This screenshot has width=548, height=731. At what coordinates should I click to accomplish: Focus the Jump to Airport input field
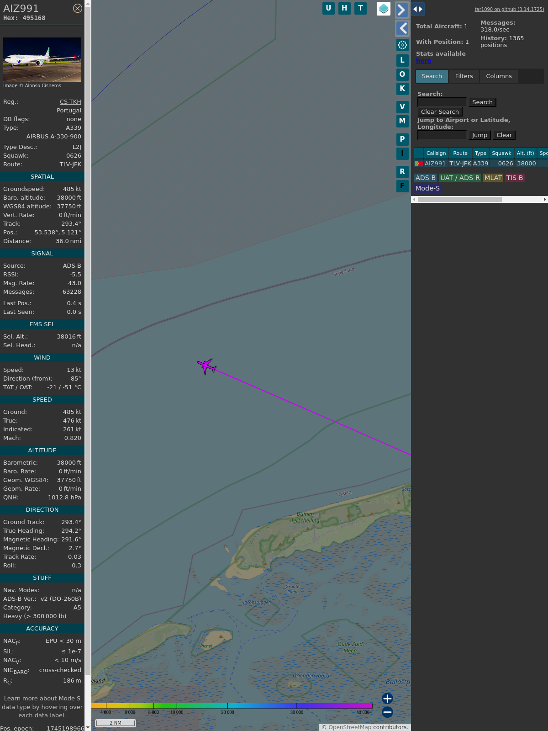442,135
